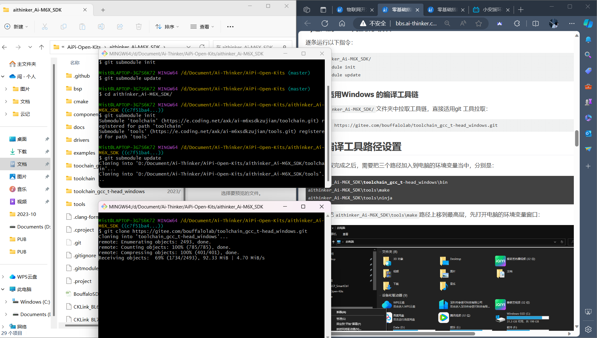Click the Share icon in Explorer toolbar
The image size is (597, 338).
(x=120, y=27)
